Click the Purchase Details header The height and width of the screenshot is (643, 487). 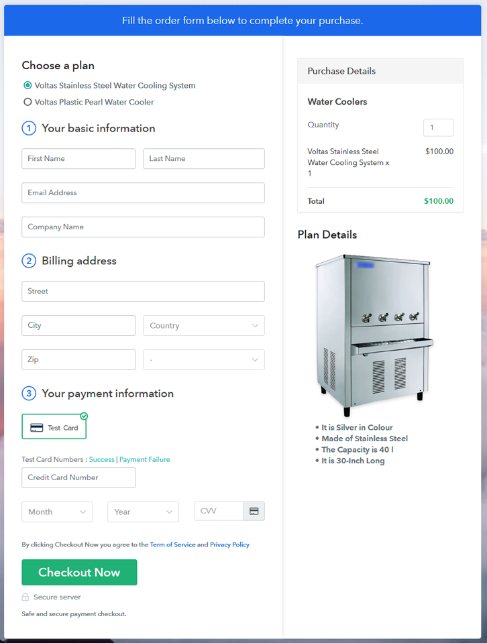click(380, 71)
